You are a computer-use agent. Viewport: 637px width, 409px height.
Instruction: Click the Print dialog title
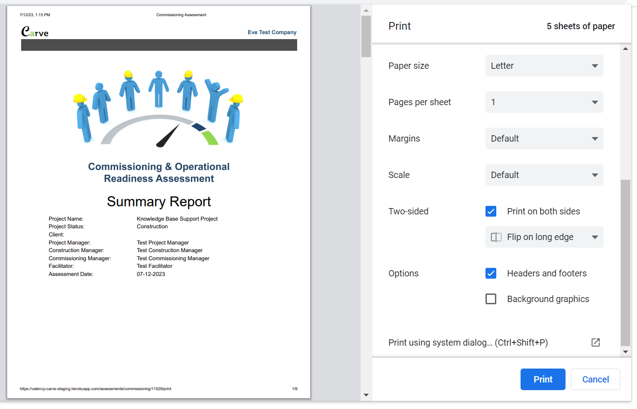(x=400, y=26)
